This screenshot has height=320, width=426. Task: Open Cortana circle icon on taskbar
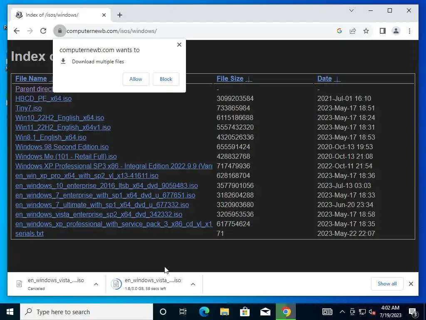pos(163,312)
